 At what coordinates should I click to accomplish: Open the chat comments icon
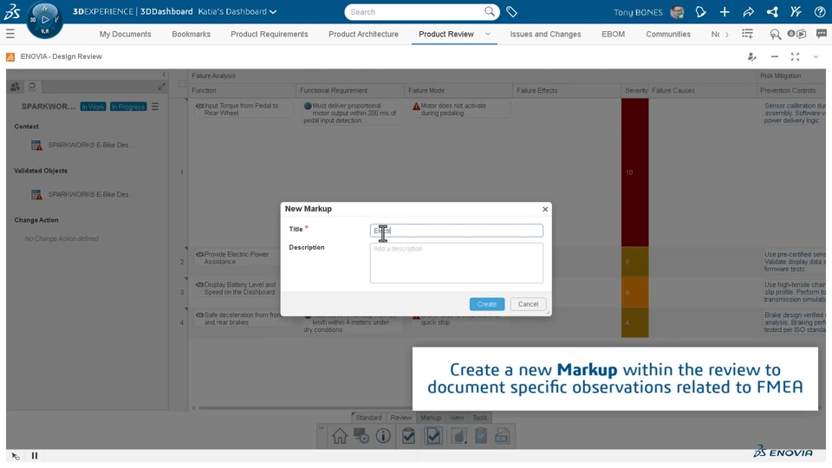click(x=821, y=34)
